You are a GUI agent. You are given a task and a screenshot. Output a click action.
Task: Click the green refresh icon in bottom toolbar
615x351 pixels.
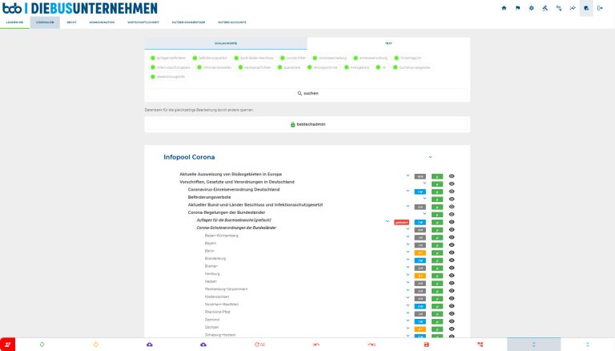(x=42, y=344)
